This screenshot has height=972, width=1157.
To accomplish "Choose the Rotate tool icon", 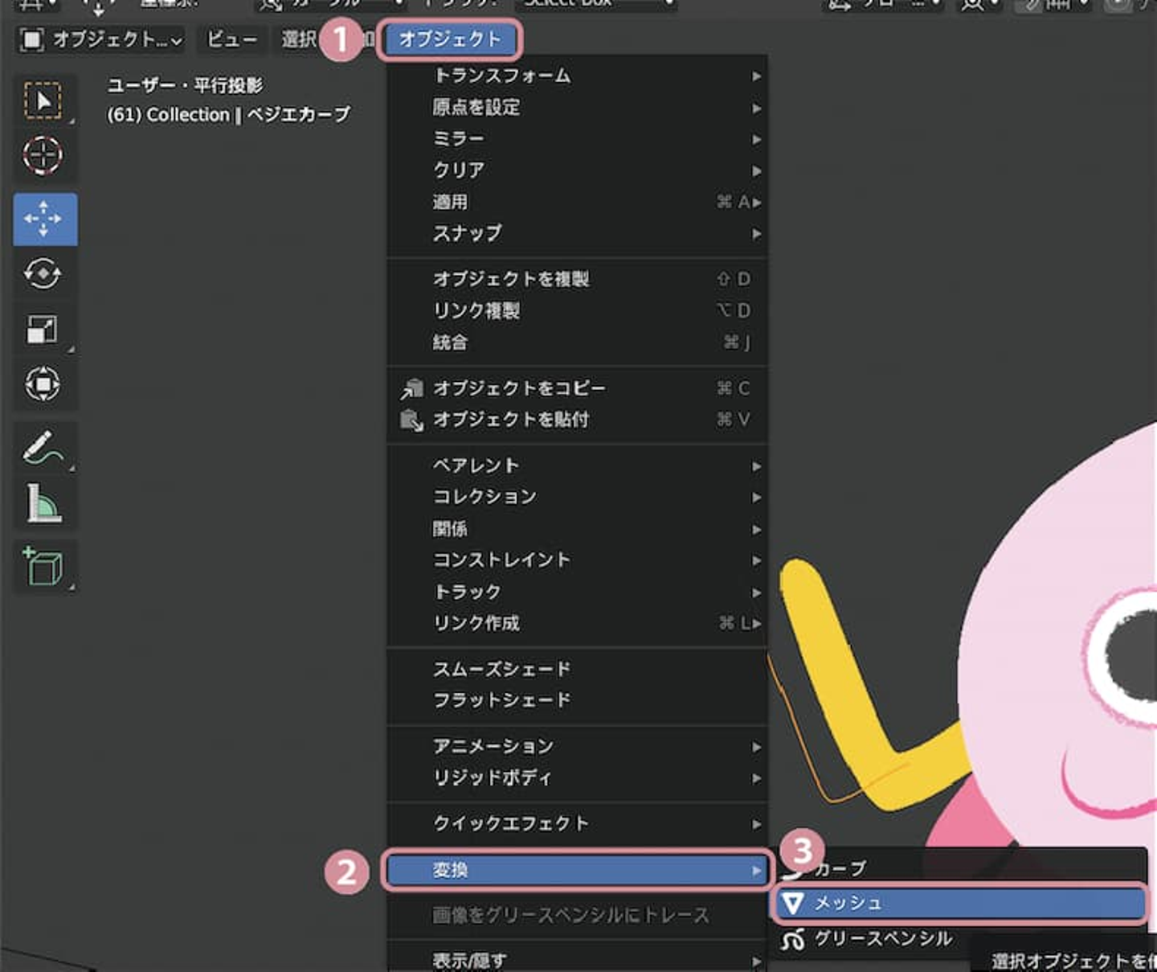I will (43, 274).
